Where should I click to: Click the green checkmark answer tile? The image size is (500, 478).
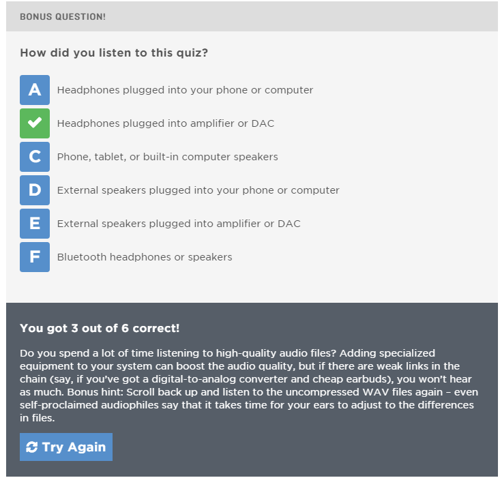pyautogui.click(x=34, y=123)
